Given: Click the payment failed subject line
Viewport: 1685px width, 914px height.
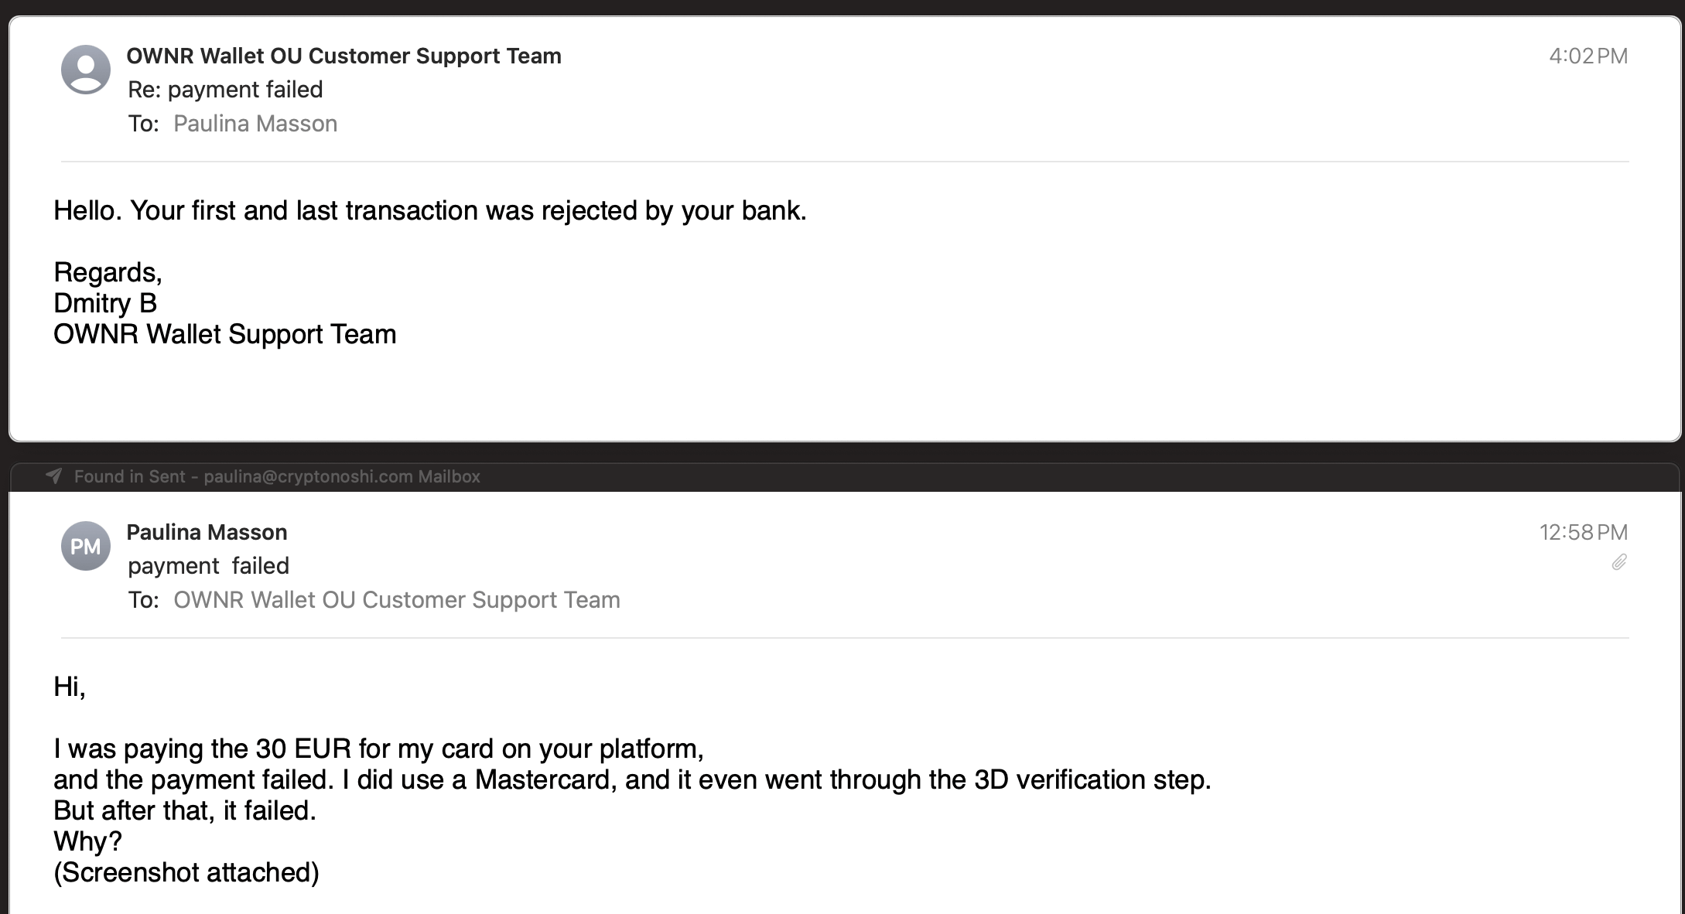Looking at the screenshot, I should pyautogui.click(x=208, y=566).
